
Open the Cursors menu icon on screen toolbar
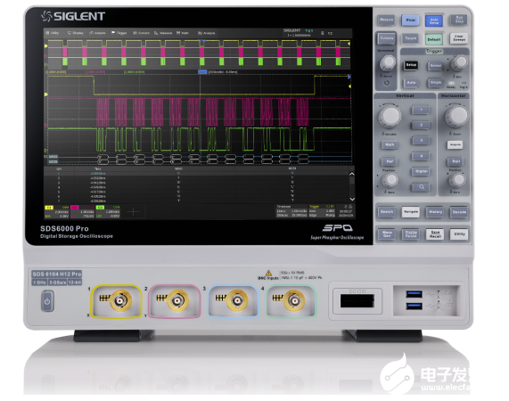tap(141, 33)
